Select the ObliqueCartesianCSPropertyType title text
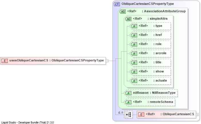The width and height of the screenshot is (201, 124). tap(148, 4)
